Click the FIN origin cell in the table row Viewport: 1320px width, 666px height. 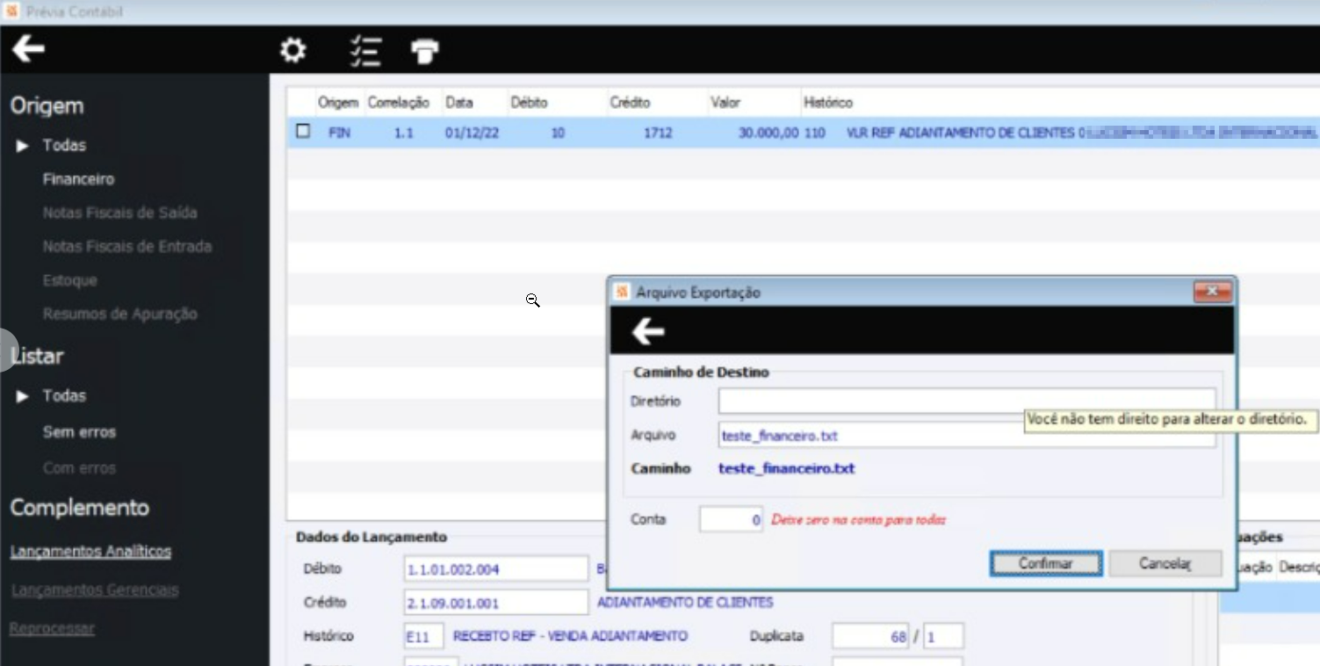pos(339,133)
